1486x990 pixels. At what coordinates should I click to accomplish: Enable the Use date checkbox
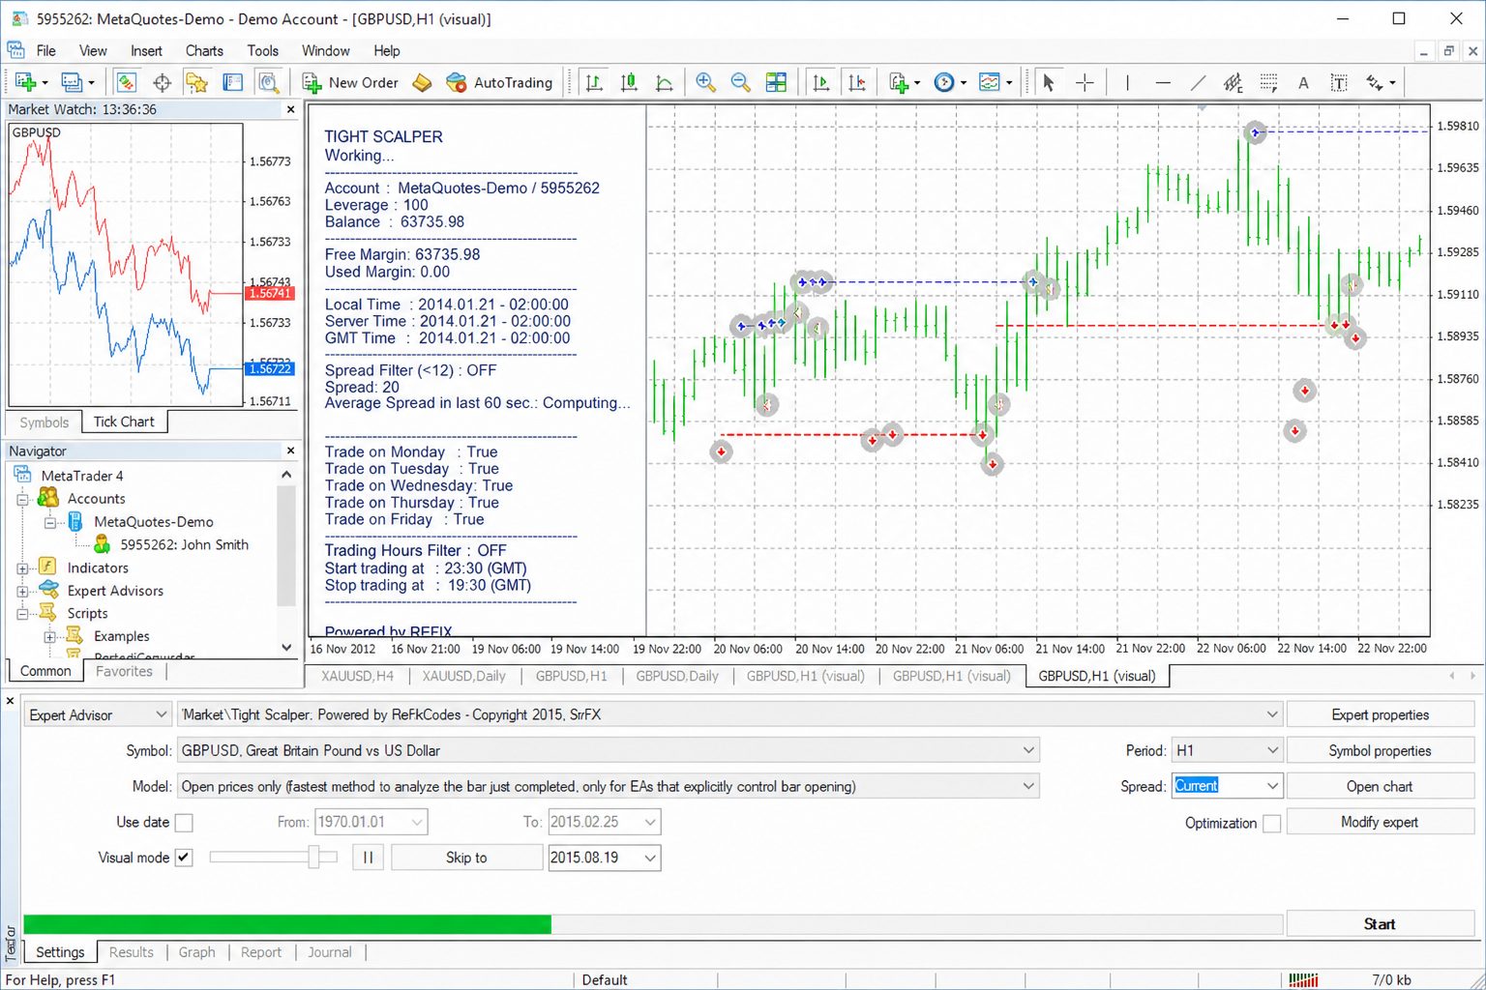(184, 823)
